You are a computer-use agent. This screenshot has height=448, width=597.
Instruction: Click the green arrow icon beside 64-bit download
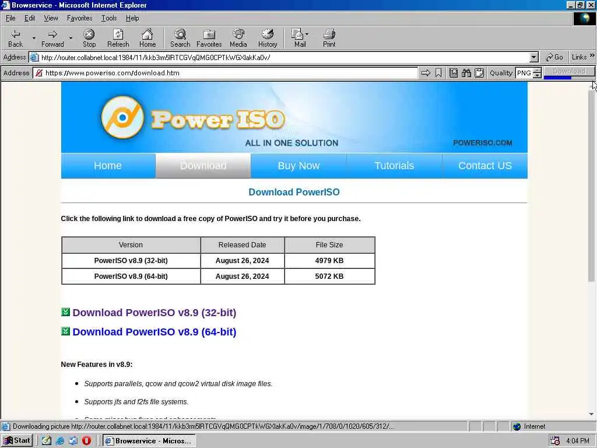[65, 331]
